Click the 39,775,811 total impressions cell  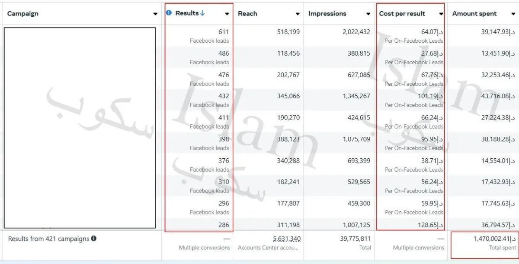[x=339, y=243]
